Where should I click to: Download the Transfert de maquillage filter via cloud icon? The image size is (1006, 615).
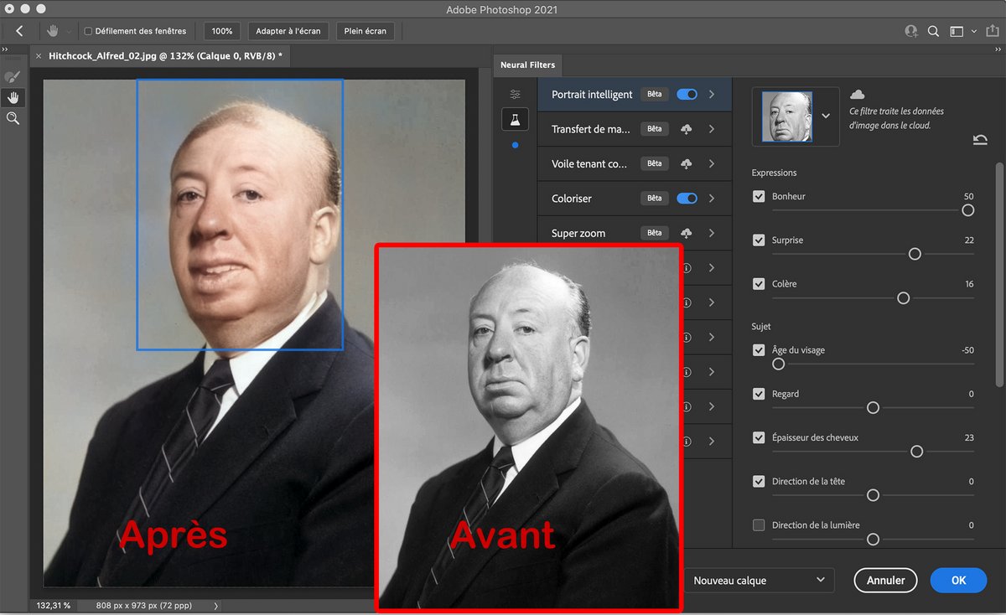tap(687, 128)
